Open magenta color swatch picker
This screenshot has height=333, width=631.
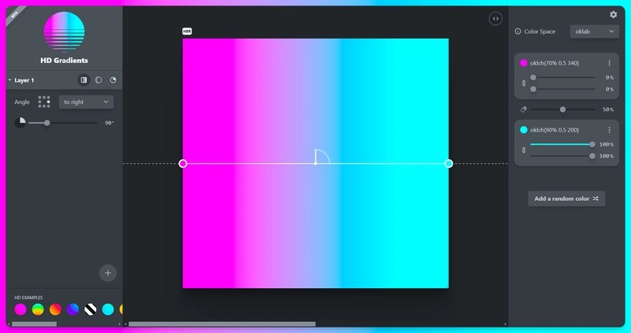pyautogui.click(x=524, y=63)
